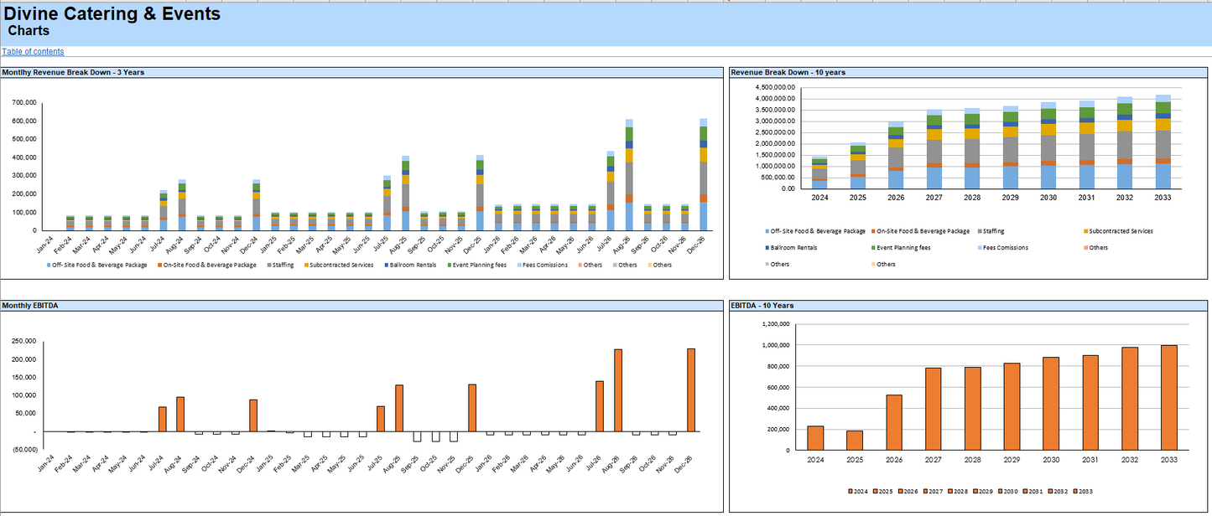Select Fees Comissions legend in monthly revenue chart
The height and width of the screenshot is (516, 1212).
pyautogui.click(x=545, y=265)
